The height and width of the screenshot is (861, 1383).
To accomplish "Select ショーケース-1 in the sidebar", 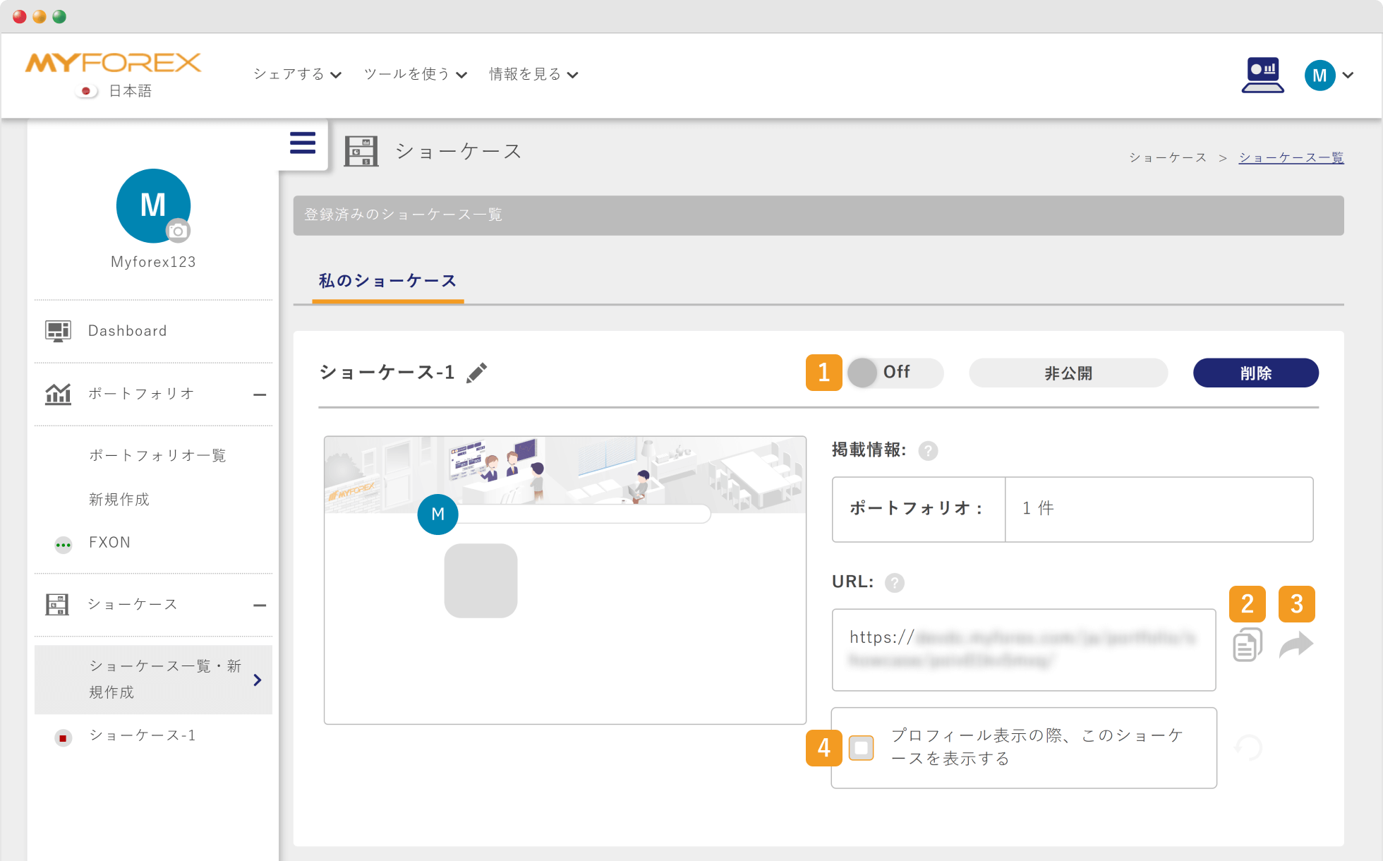I will 141,735.
